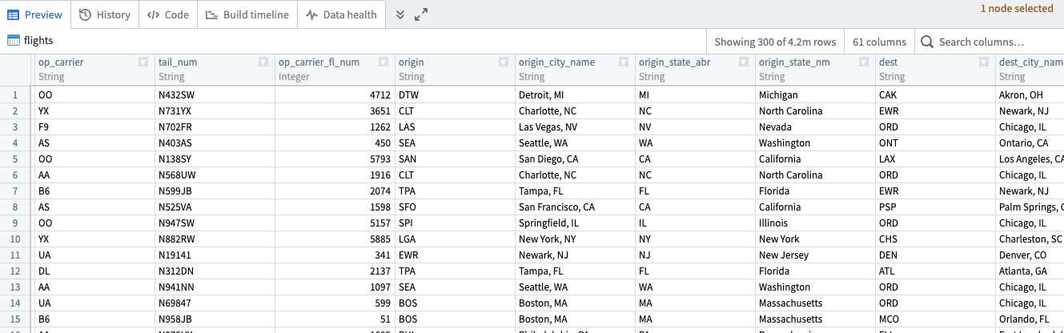
Task: Switch to the Data health tab
Action: 342,14
